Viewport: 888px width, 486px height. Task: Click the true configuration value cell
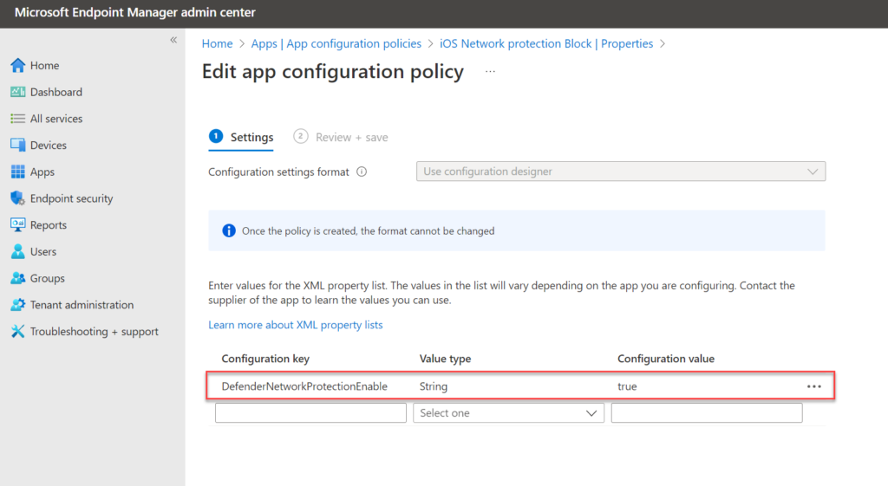pos(627,386)
